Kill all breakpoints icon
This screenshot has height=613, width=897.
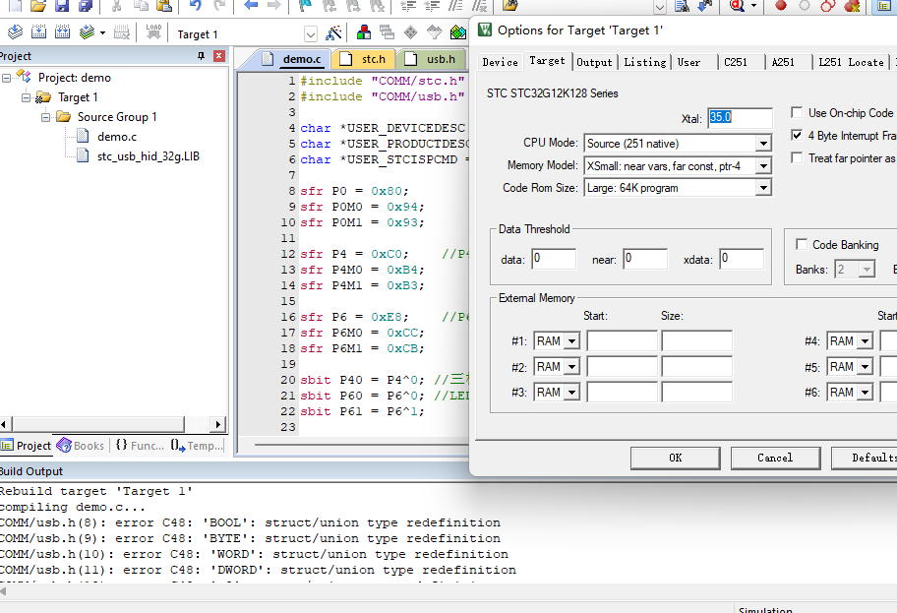(x=853, y=6)
